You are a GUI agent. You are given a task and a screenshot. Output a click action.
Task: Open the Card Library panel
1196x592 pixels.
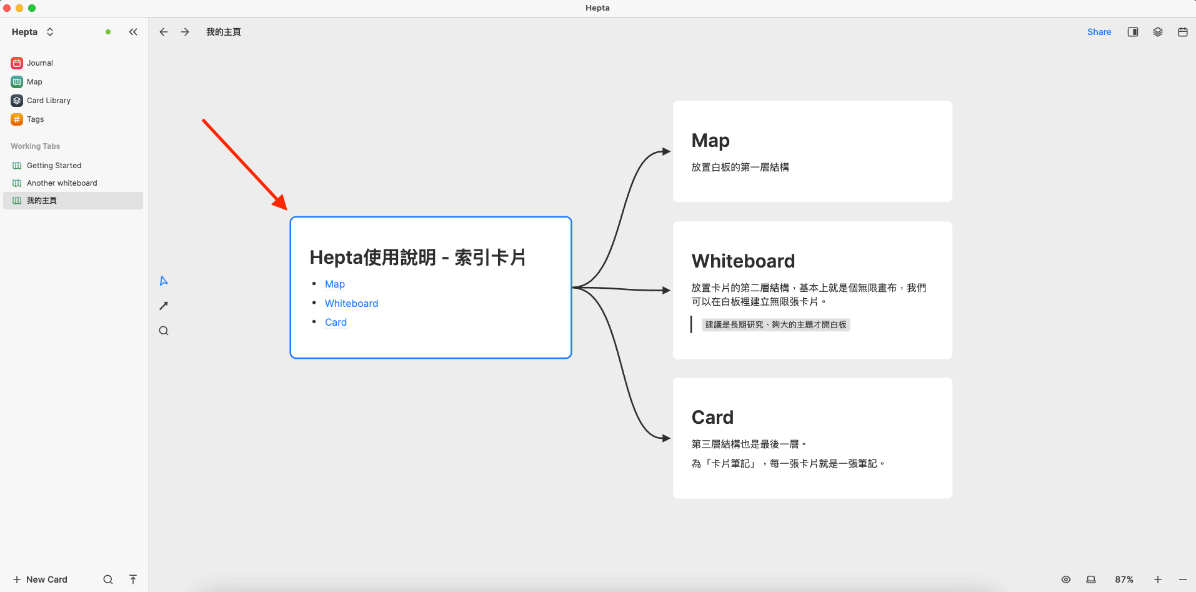coord(48,100)
